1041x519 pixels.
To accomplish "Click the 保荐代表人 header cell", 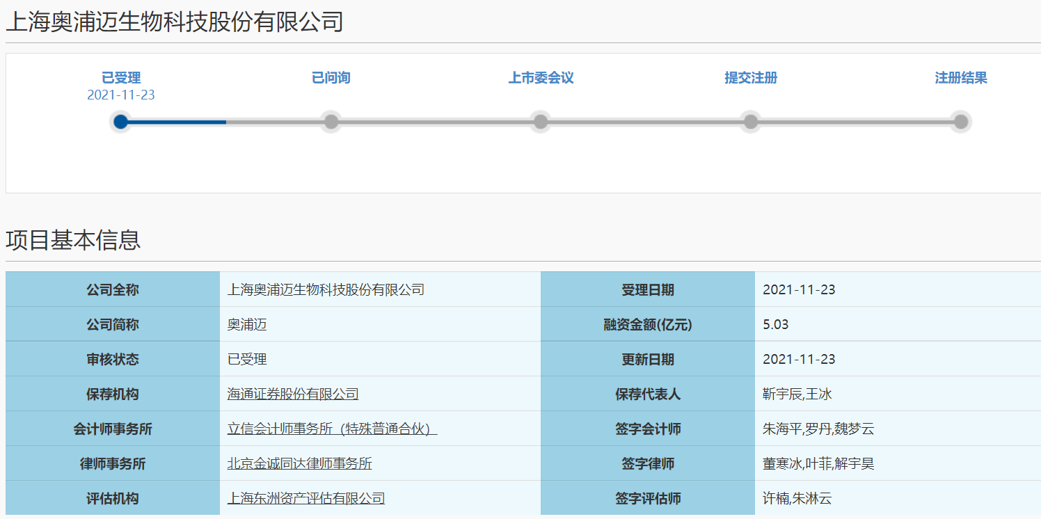I will tap(648, 394).
